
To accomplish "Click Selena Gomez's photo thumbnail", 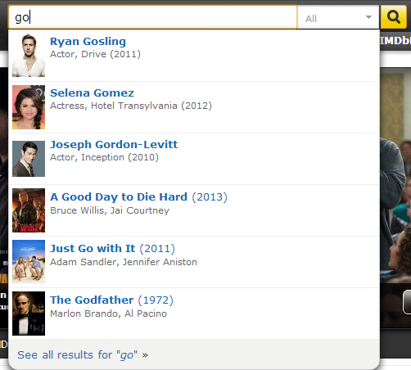I will coord(29,107).
